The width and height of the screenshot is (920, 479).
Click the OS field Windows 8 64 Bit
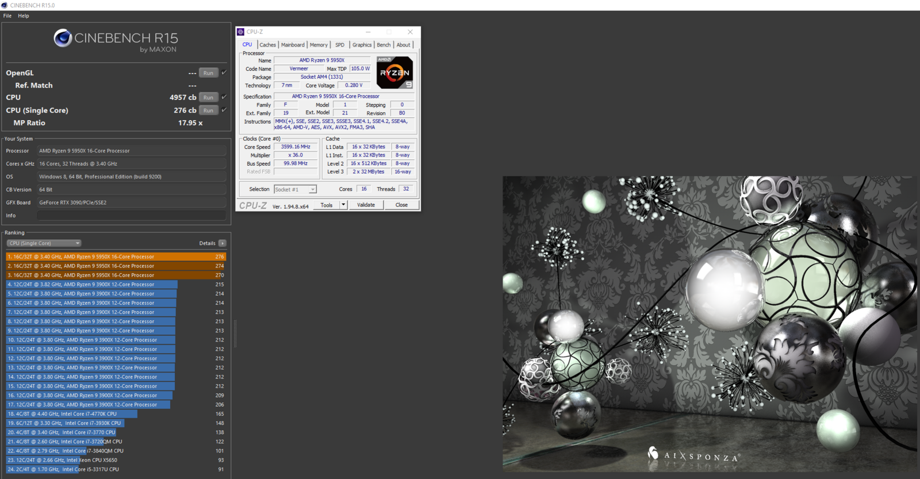click(132, 177)
